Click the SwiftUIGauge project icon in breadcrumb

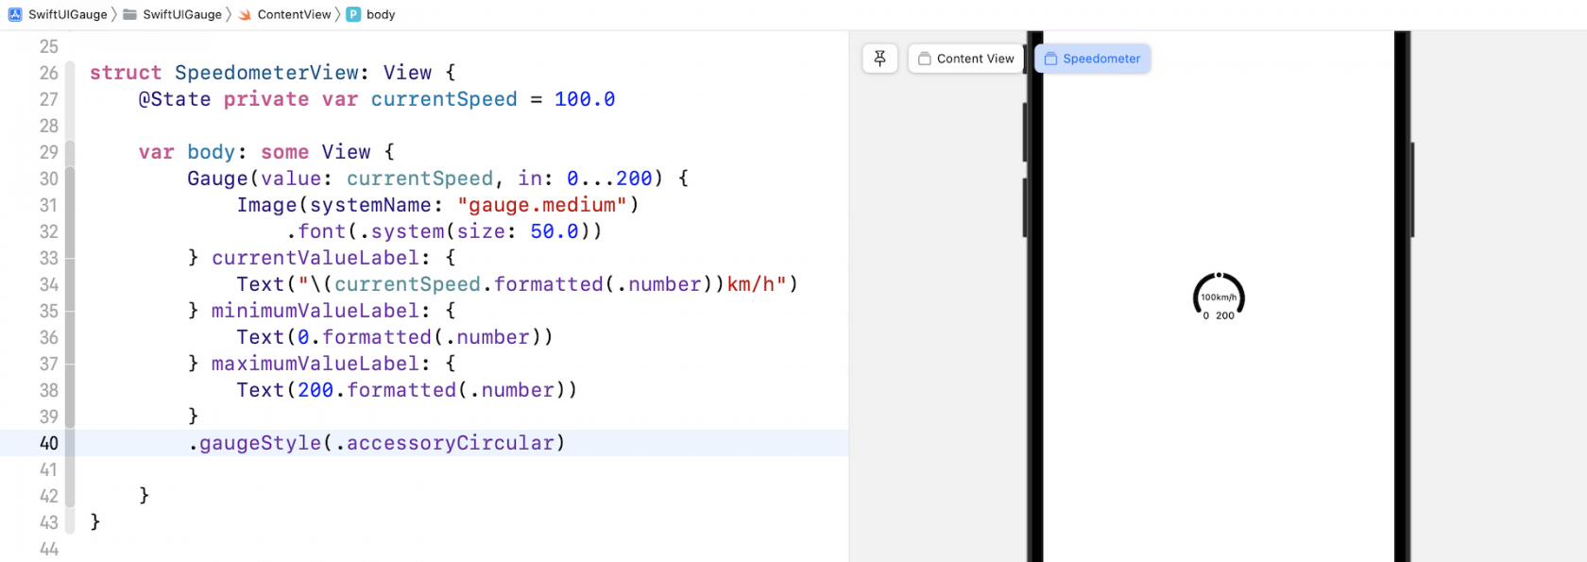tap(15, 14)
